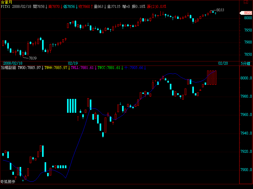Click the 高7870 high price field
The image size is (253, 189).
[x=54, y=6]
